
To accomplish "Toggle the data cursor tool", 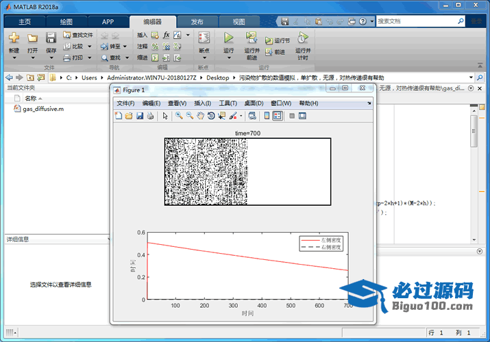I will [221, 116].
